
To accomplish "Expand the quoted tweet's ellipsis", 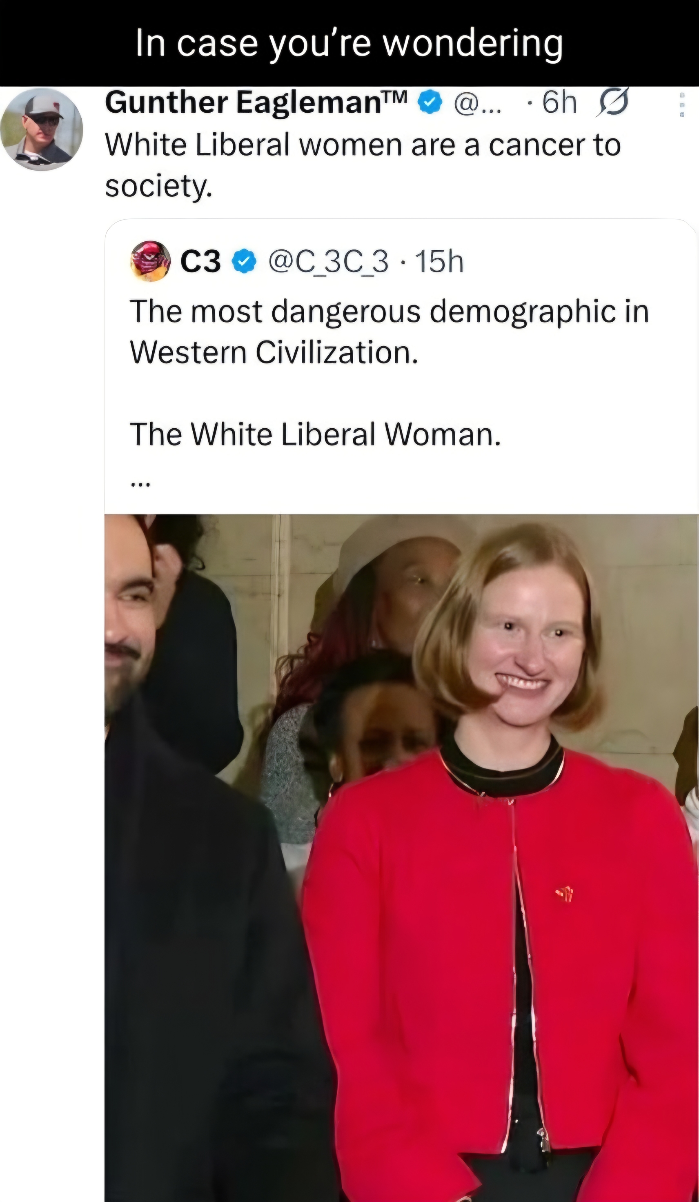I will [x=140, y=485].
